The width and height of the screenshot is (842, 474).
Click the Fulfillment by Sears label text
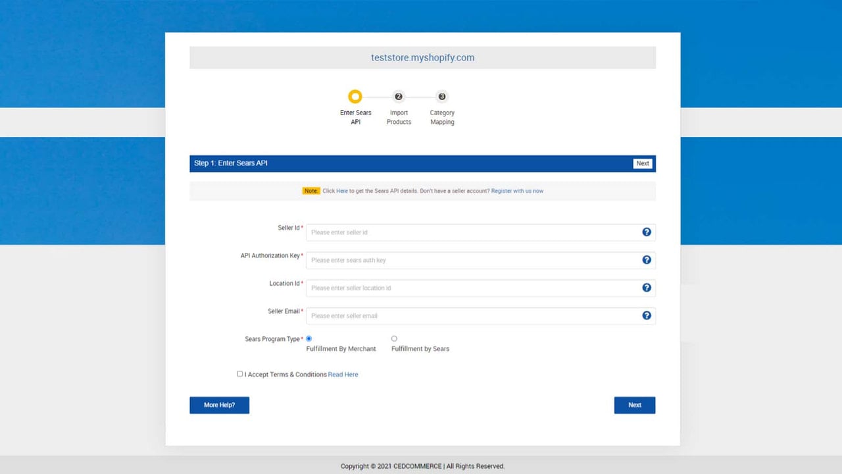pos(420,349)
